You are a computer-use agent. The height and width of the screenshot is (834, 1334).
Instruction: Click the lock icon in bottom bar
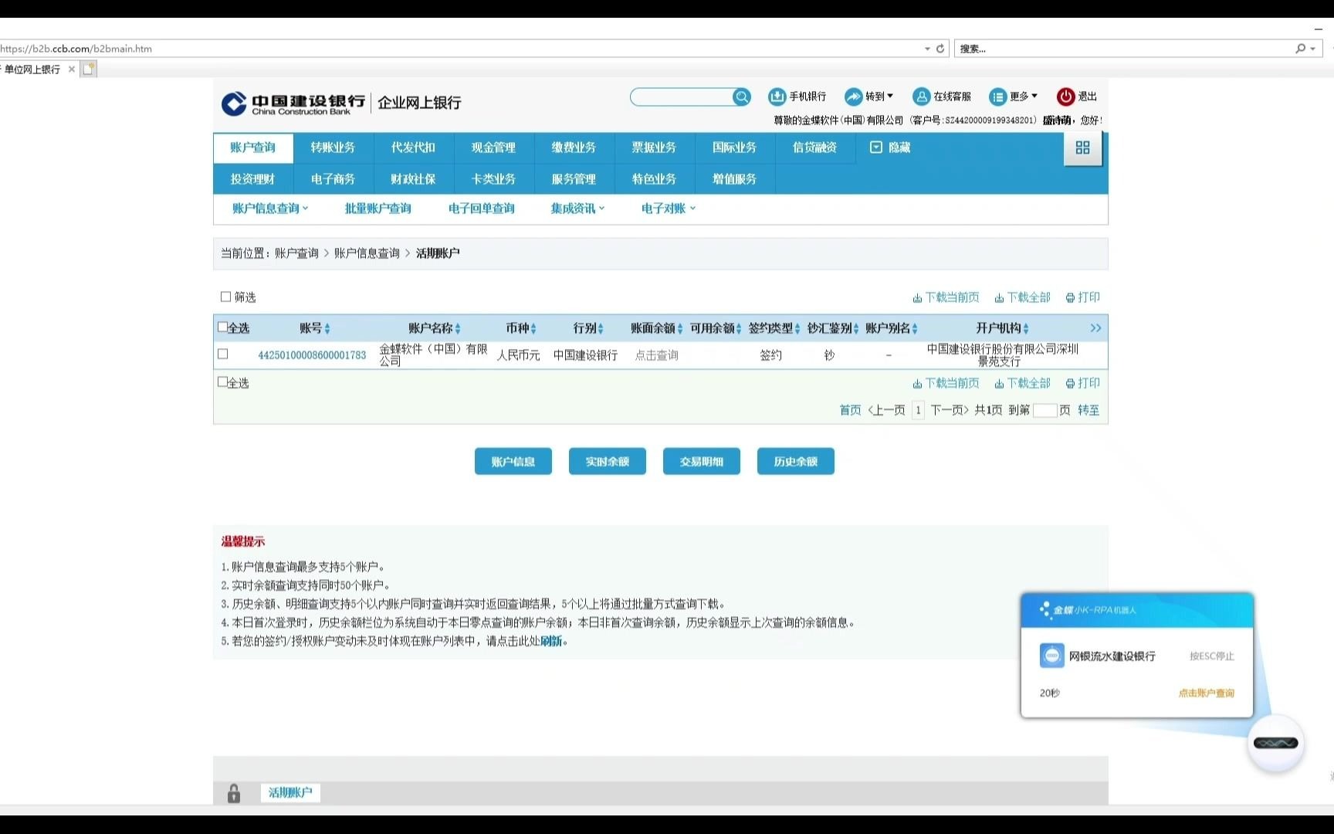point(234,793)
